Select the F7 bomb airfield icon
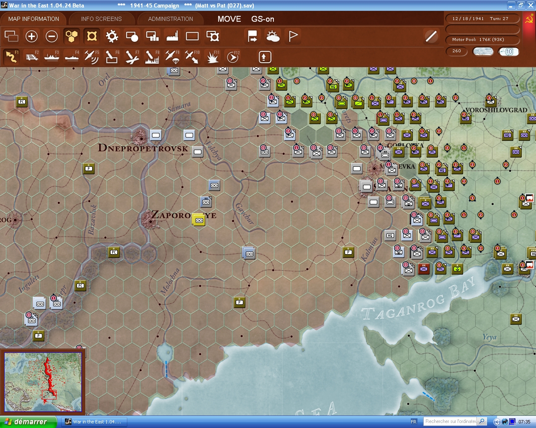The height and width of the screenshot is (428, 536). click(x=132, y=57)
